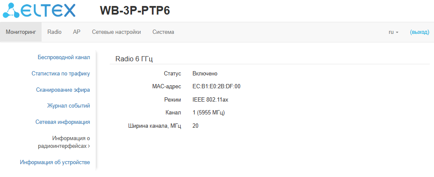Expand the ru language dropdown
434x177 pixels.
393,32
